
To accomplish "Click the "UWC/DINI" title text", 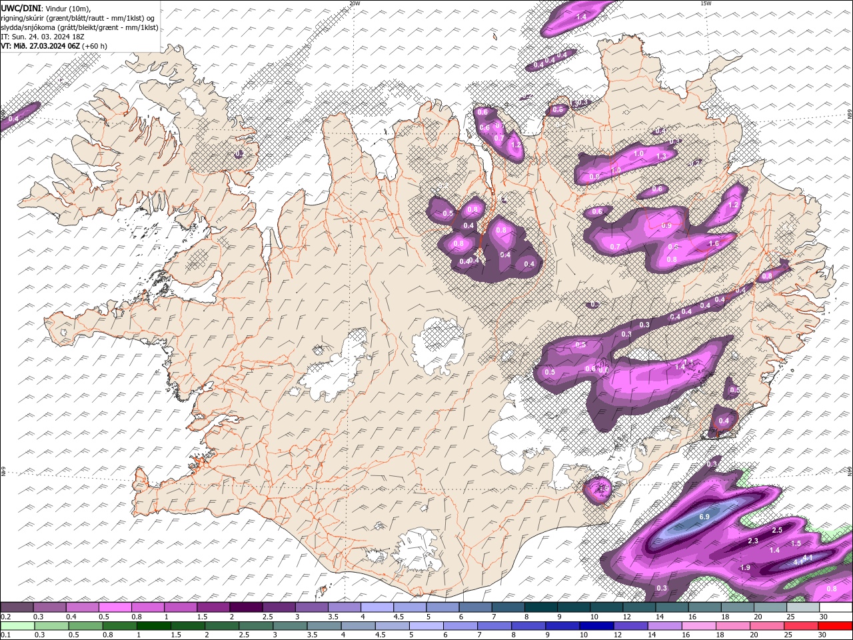I will tap(21, 8).
